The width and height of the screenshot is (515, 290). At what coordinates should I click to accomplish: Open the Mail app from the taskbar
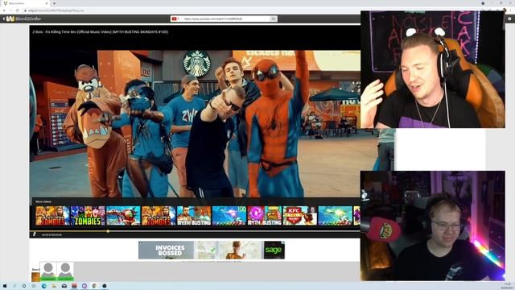coord(64,286)
